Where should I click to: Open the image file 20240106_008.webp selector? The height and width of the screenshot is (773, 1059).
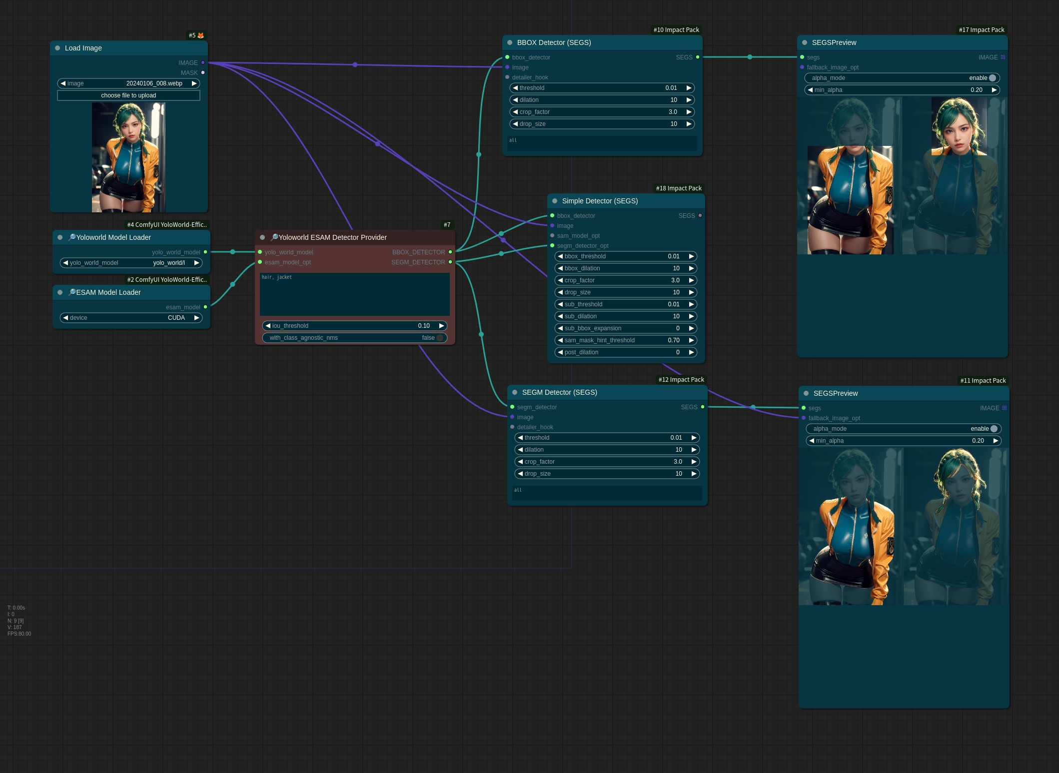point(128,83)
